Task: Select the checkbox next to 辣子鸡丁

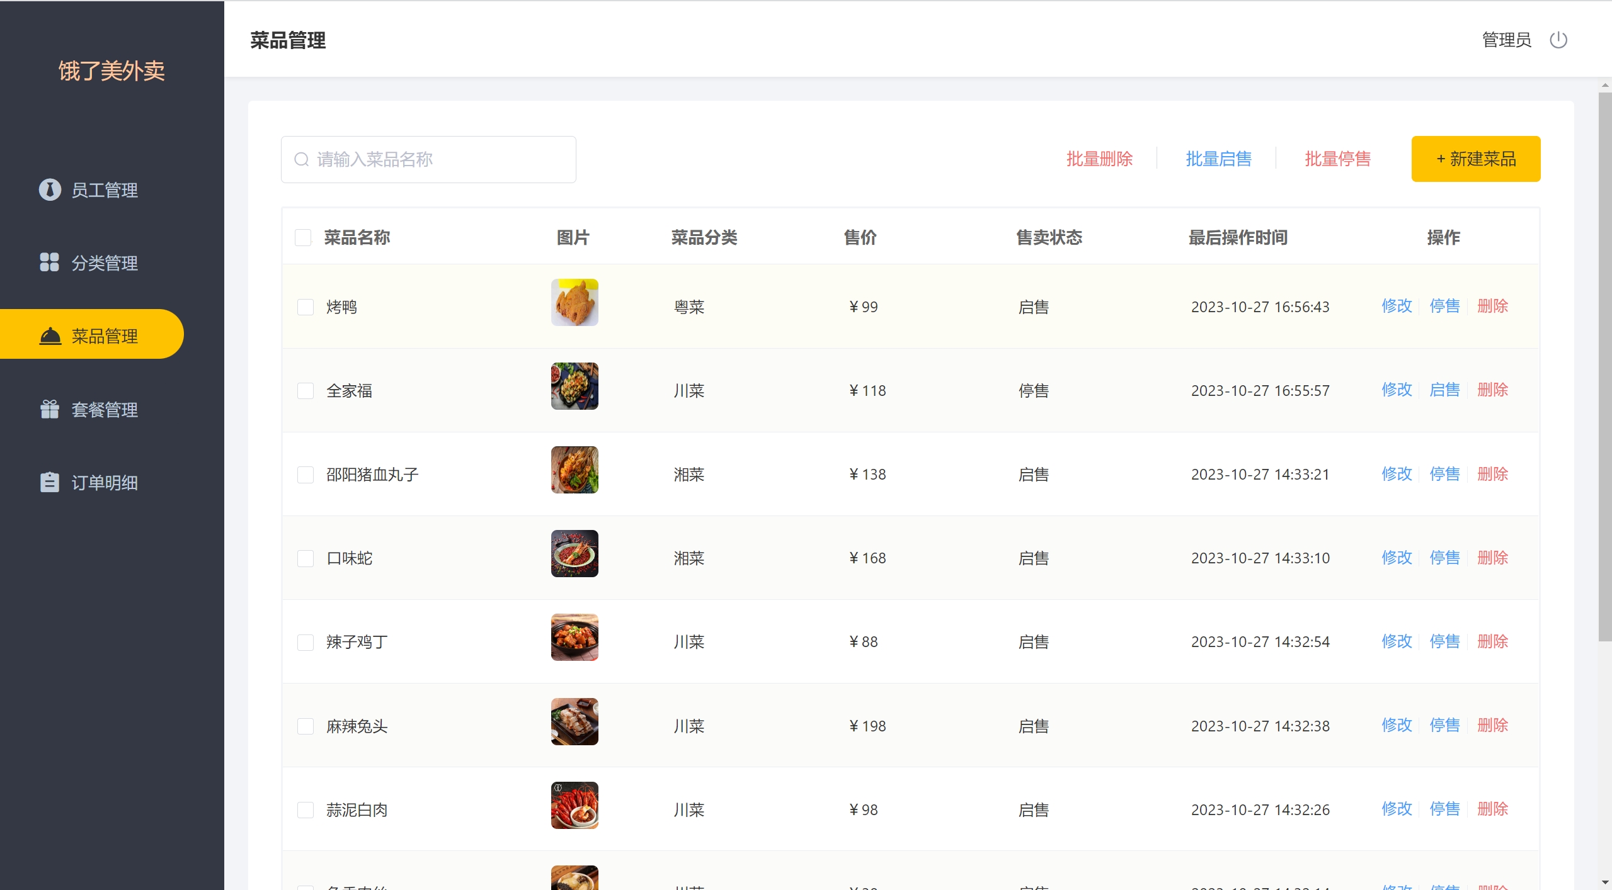Action: 306,642
